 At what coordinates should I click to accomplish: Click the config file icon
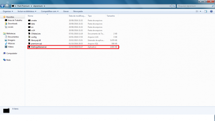point(29,37)
